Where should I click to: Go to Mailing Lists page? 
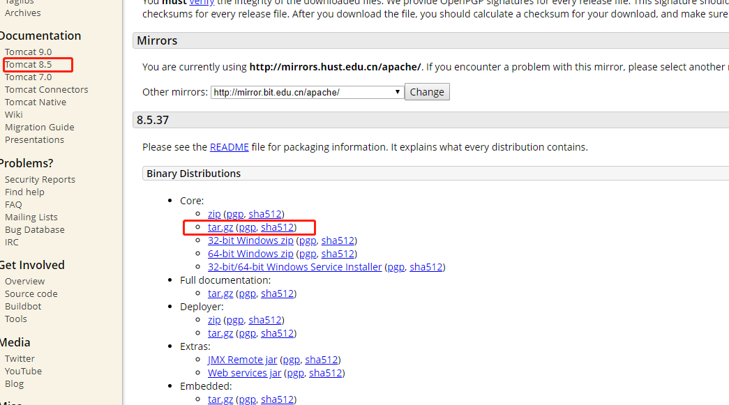(x=31, y=217)
